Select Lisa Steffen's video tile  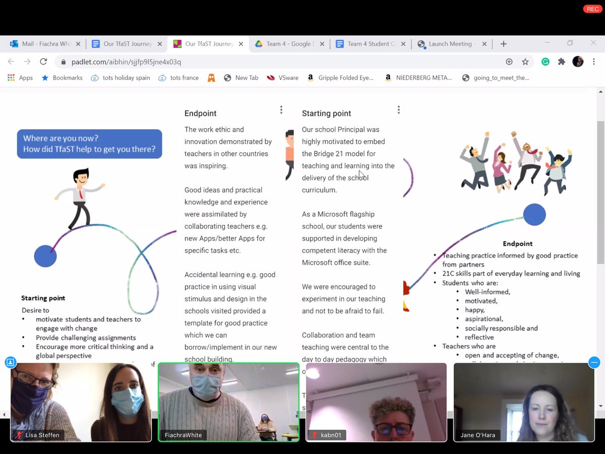click(81, 403)
